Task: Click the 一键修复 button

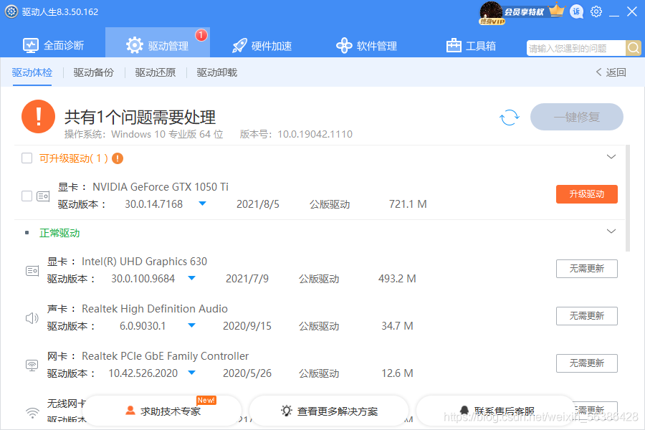Action: 577,117
